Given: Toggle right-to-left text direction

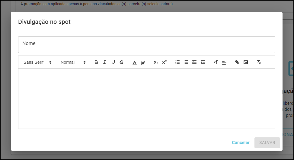Looking at the screenshot, I should (216, 62).
